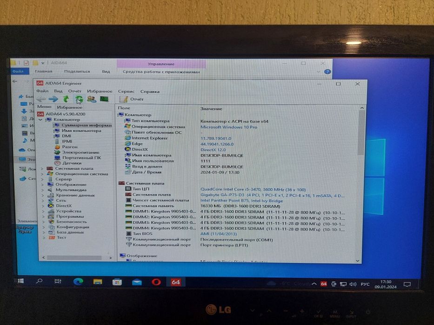This screenshot has height=325, width=434.
Task: Click the Значение column header
Action: tap(211, 109)
